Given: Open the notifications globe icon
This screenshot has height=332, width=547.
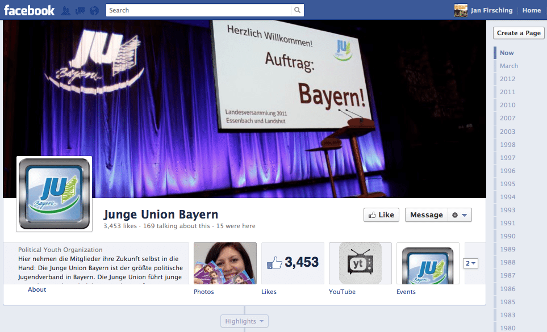Looking at the screenshot, I should pos(94,11).
